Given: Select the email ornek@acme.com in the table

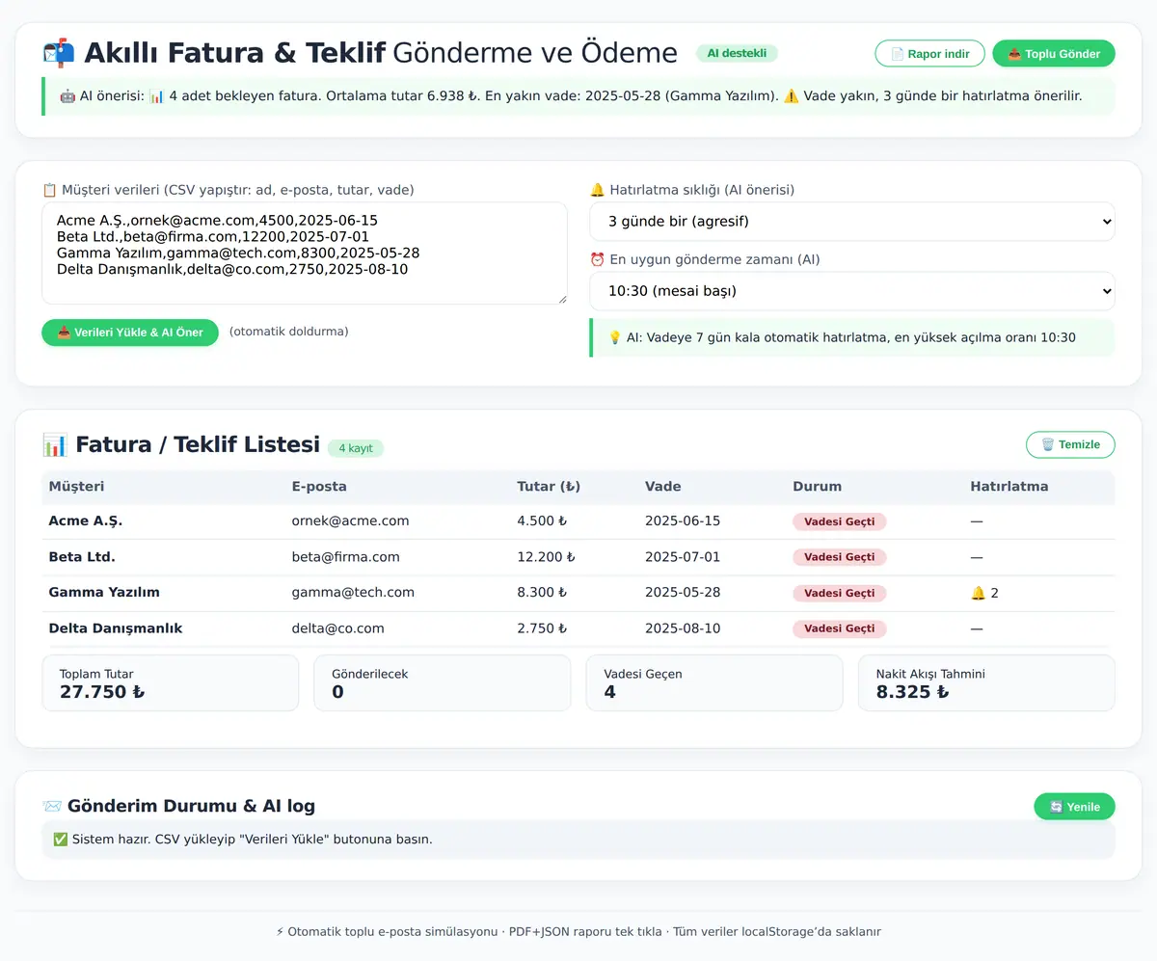Looking at the screenshot, I should pos(350,521).
